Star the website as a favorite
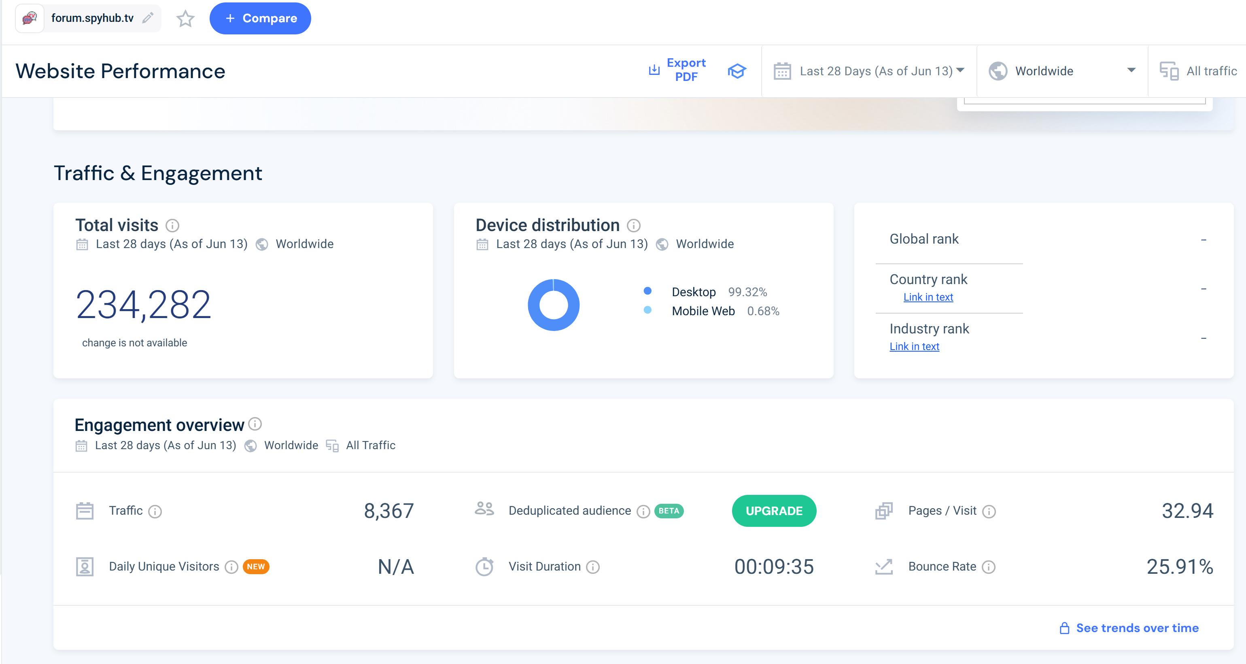The width and height of the screenshot is (1246, 664). tap(185, 19)
